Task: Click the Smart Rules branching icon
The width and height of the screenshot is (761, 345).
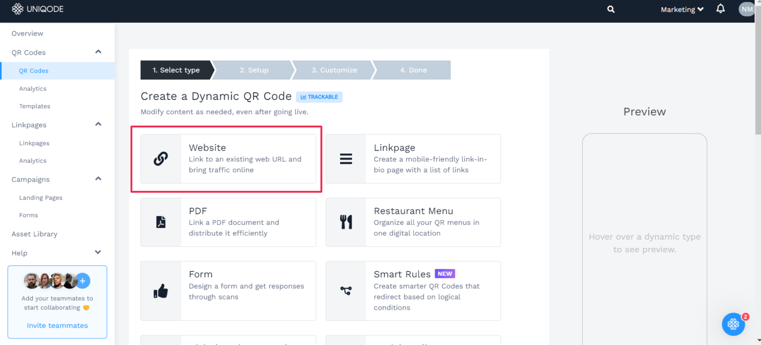Action: tap(346, 290)
